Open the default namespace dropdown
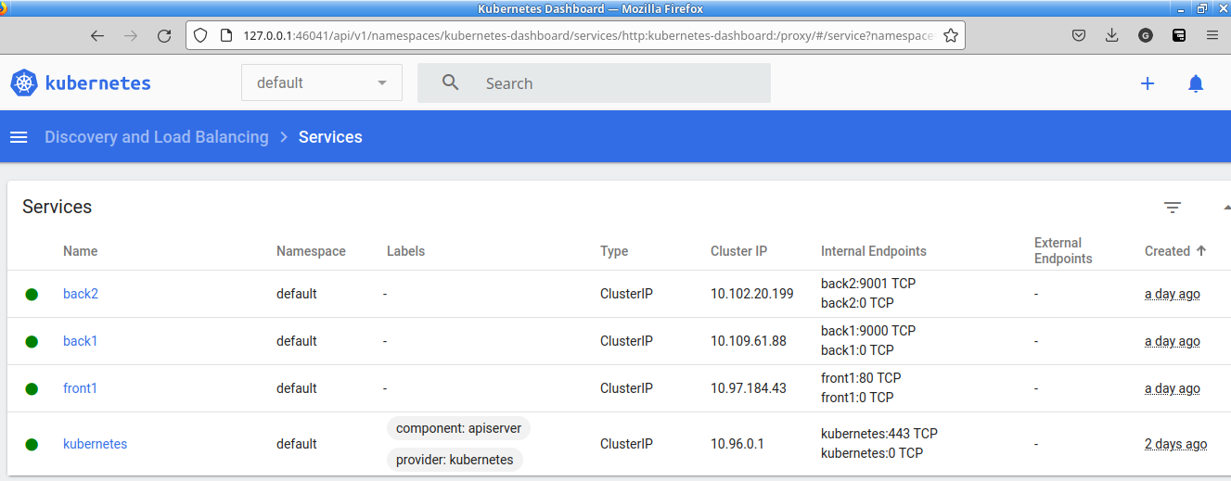 point(322,82)
